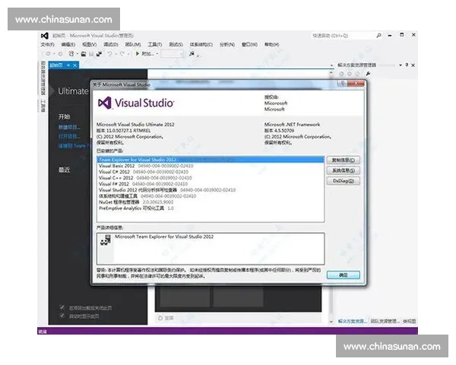Screen dimensions: 456x365
Task: Click the green start debugging arrow
Action: coord(138,53)
